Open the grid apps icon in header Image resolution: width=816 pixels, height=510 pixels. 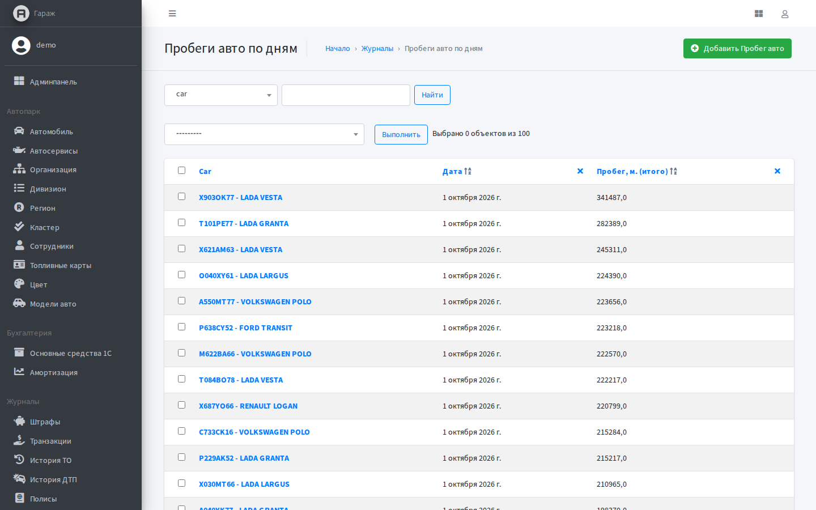click(759, 14)
